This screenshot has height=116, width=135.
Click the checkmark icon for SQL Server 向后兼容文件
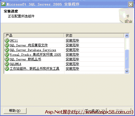7,45
